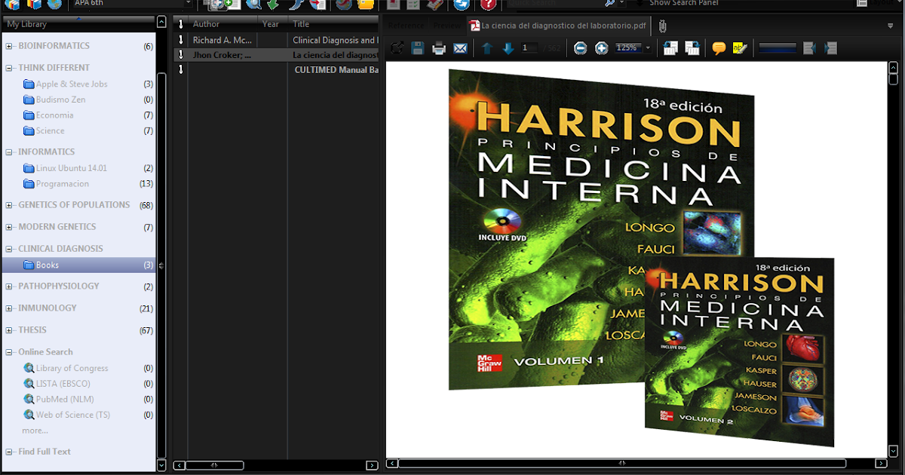Open the PDF in external viewer
The image size is (905, 475).
point(397,48)
